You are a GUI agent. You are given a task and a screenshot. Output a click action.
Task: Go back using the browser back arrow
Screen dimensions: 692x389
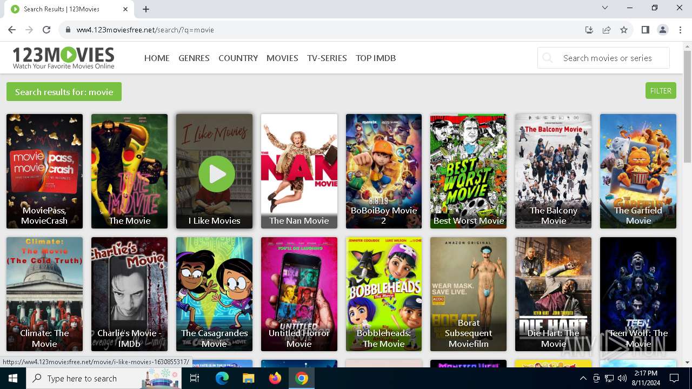(12, 30)
